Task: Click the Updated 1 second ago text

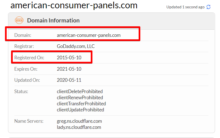Action: tap(185, 7)
